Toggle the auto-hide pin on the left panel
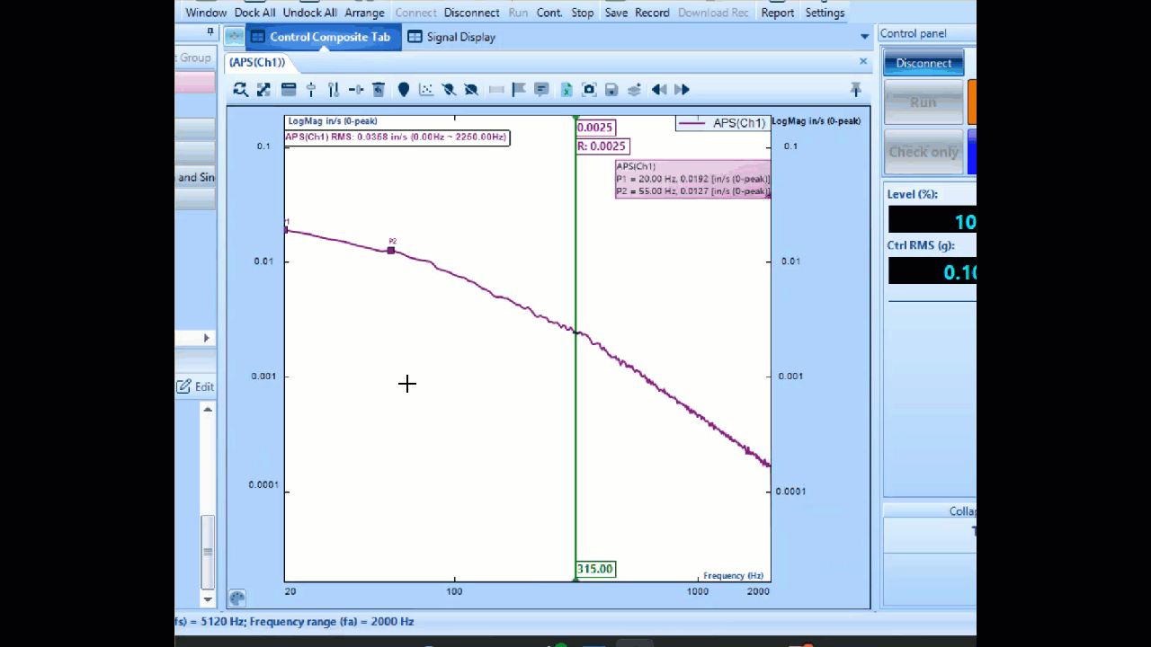The width and height of the screenshot is (1151, 647). [x=210, y=31]
